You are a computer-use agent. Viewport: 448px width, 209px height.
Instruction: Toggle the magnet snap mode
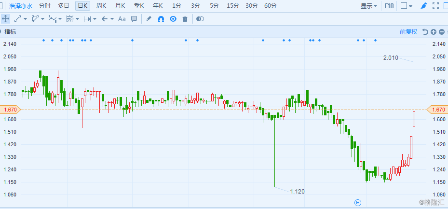click(161, 19)
